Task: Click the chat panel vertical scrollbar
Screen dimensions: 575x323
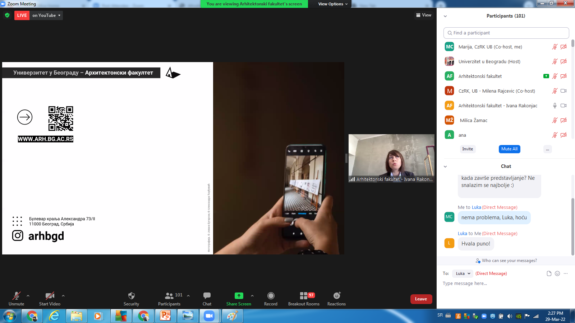Action: 572,226
